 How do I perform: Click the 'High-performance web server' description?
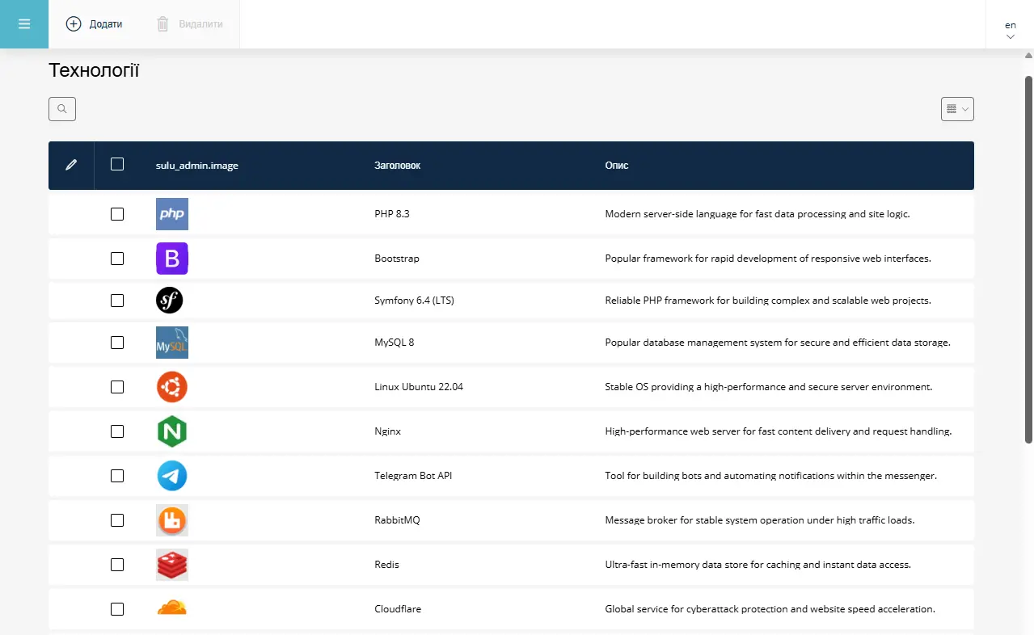click(779, 431)
